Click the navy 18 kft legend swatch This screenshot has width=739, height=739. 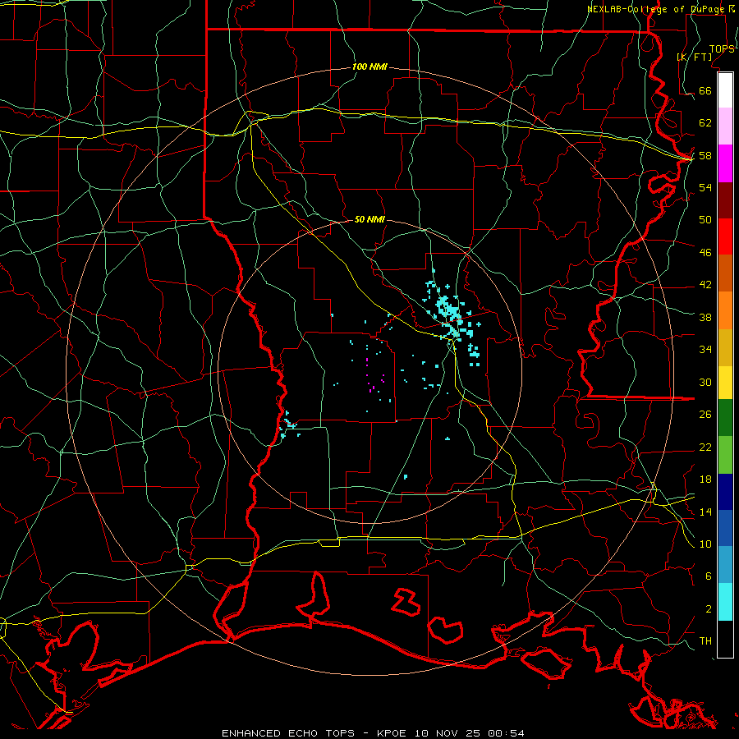[x=725, y=492]
